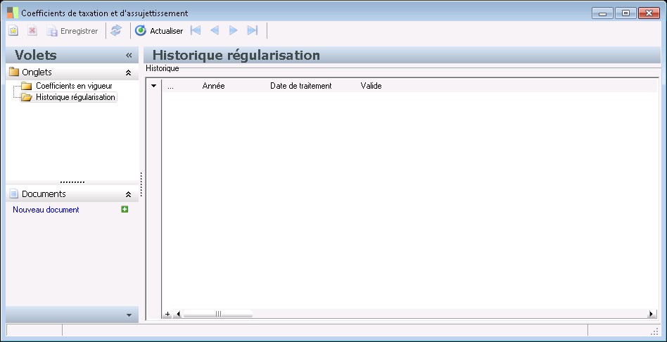Sort by Date de traitement column

pos(300,86)
